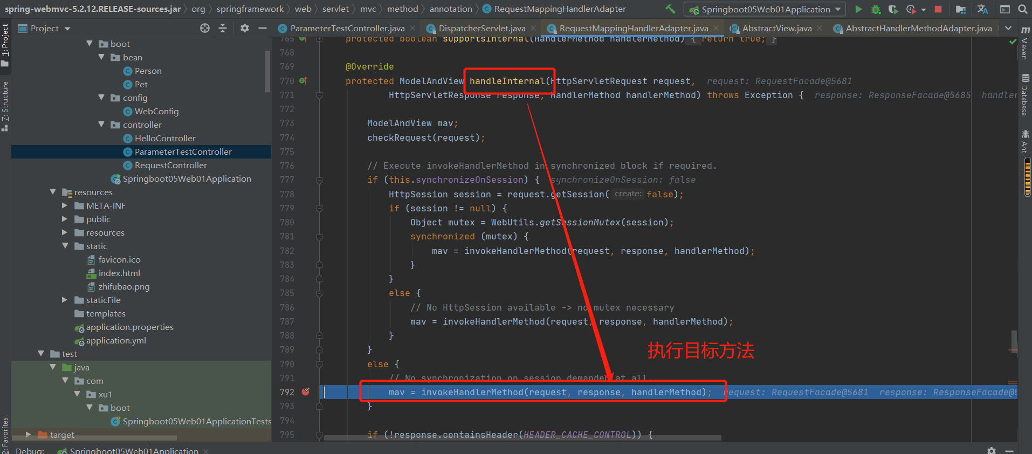Toggle the breakpoint at line 792
Image resolution: width=1032 pixels, height=454 pixels.
pyautogui.click(x=306, y=392)
